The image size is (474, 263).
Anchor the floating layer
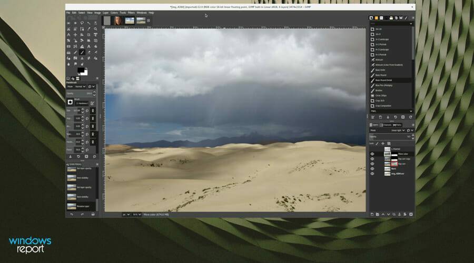(399, 215)
